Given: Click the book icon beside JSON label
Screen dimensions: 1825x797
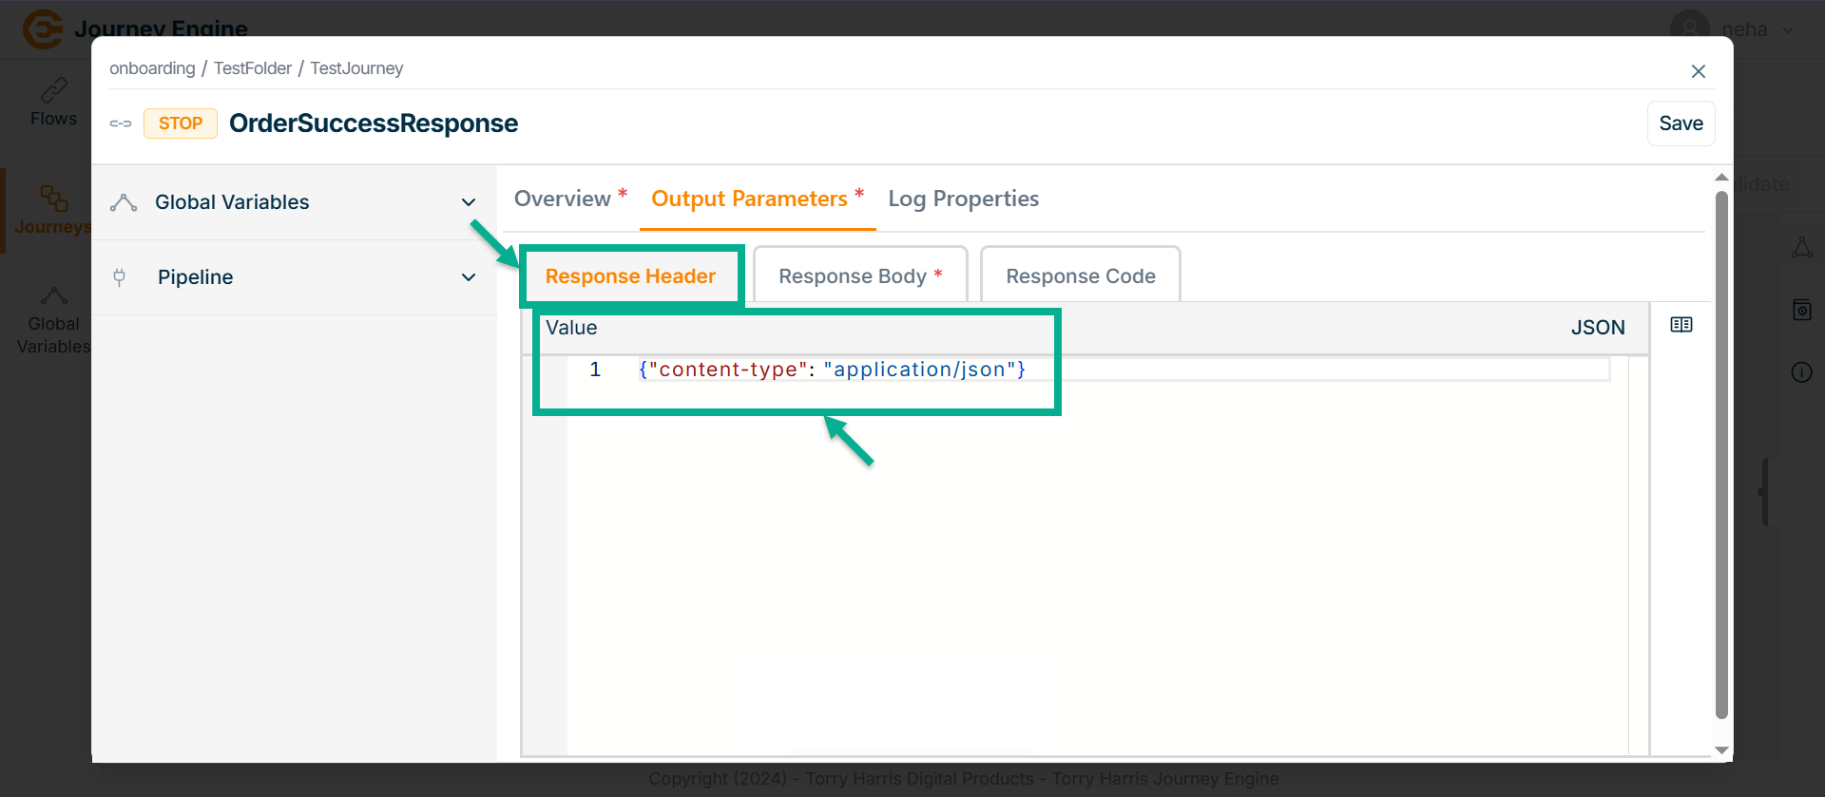Looking at the screenshot, I should pyautogui.click(x=1681, y=325).
